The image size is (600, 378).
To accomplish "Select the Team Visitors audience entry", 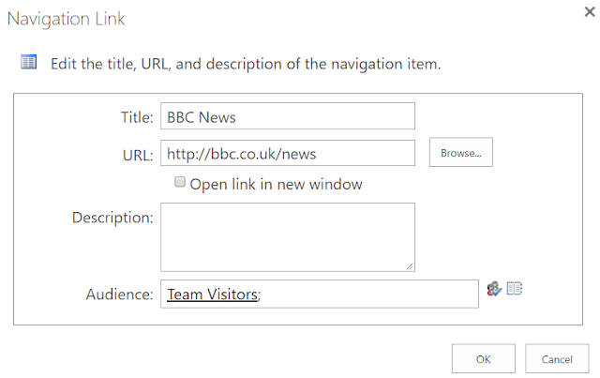I will point(212,295).
